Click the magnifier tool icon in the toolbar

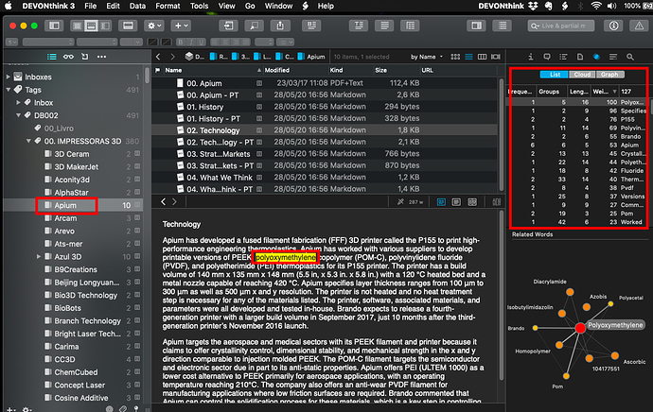(x=254, y=26)
